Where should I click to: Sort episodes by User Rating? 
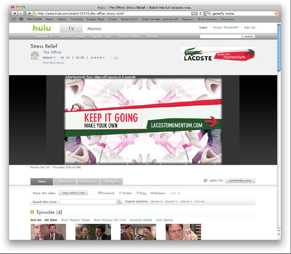click(x=164, y=220)
